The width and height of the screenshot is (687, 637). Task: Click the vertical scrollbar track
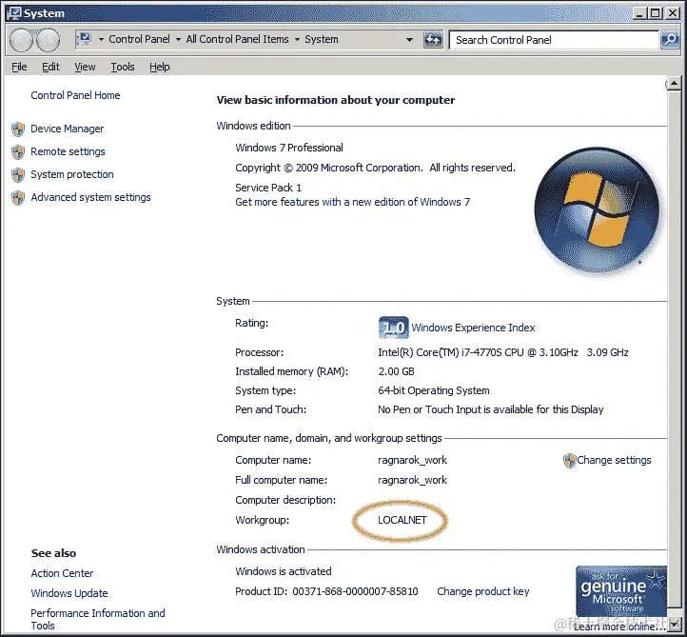click(674, 350)
